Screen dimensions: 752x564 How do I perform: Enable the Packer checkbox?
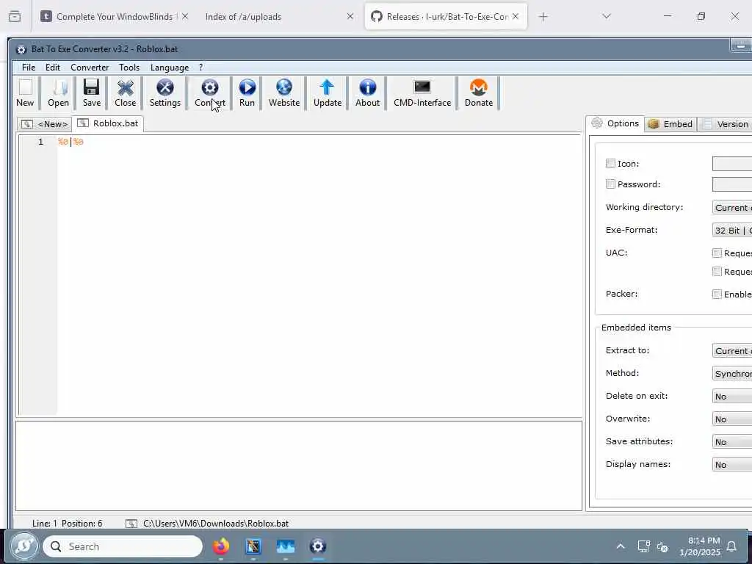pos(717,294)
